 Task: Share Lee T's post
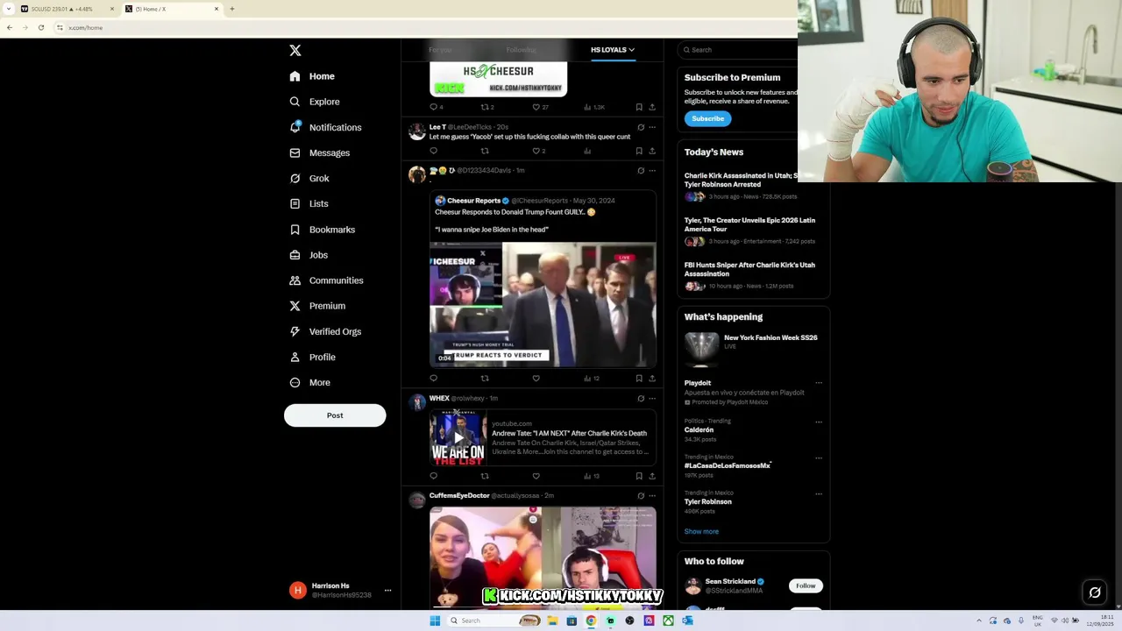click(x=652, y=151)
